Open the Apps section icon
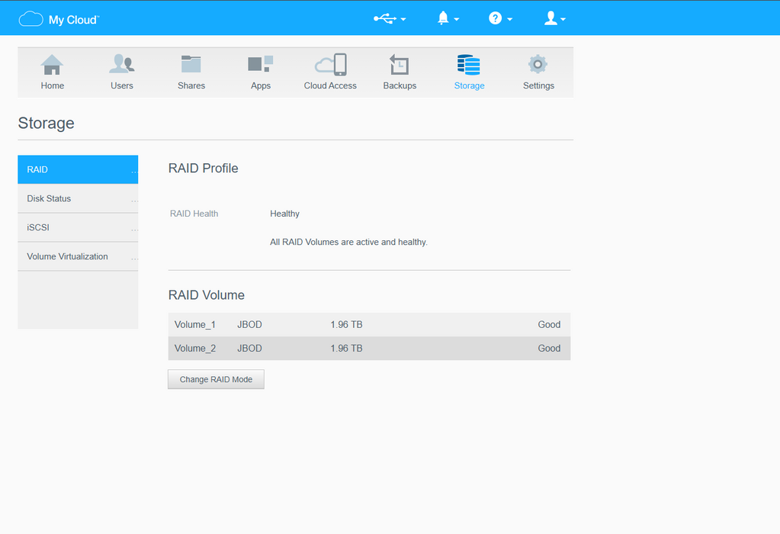 coord(261,64)
